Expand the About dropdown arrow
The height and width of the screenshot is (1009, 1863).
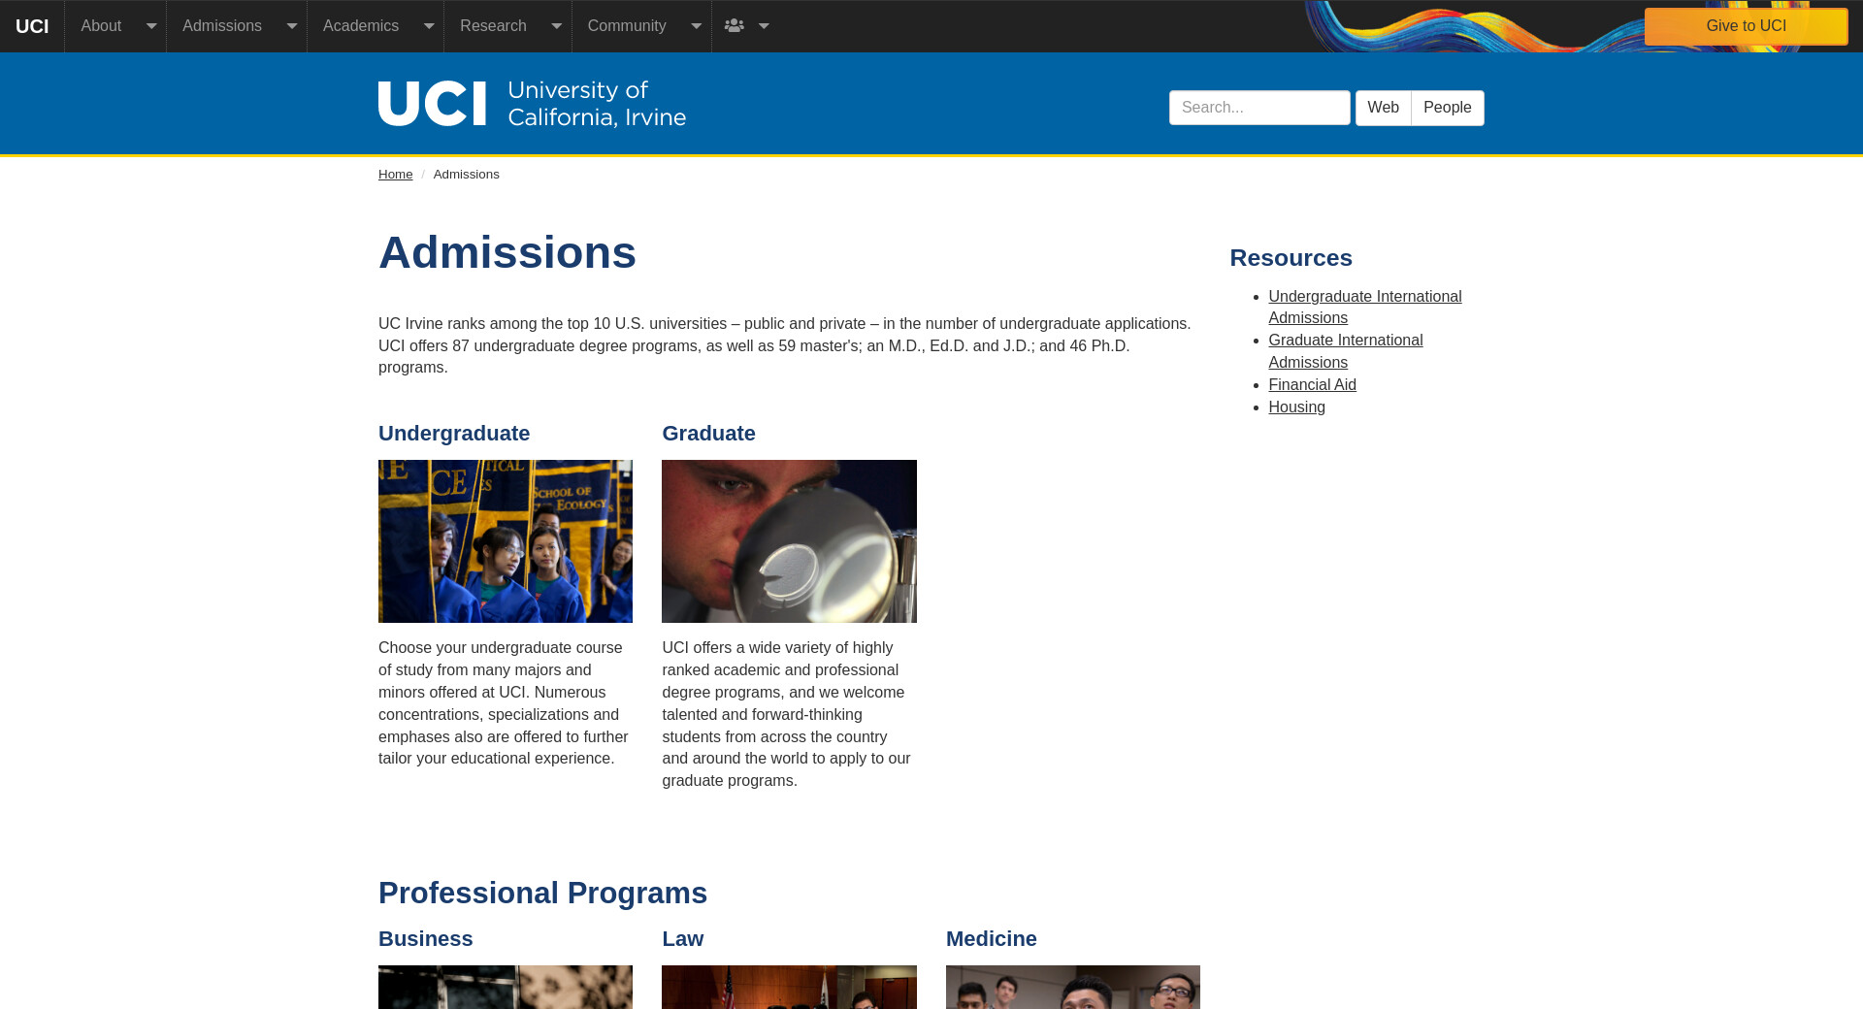tap(151, 26)
